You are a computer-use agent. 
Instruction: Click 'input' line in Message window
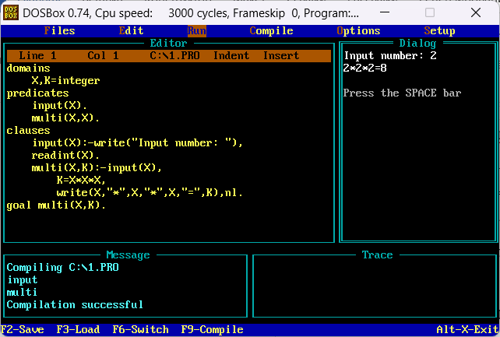click(x=23, y=279)
